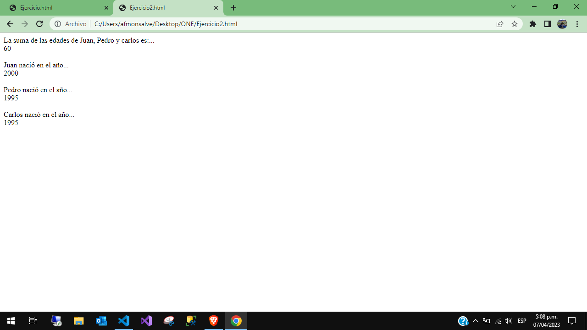Click the value 2000

tap(11, 73)
